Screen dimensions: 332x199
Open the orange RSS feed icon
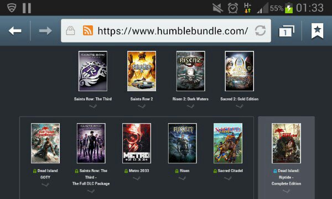tap(87, 30)
